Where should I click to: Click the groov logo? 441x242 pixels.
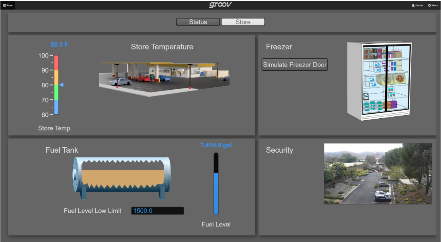click(x=220, y=5)
